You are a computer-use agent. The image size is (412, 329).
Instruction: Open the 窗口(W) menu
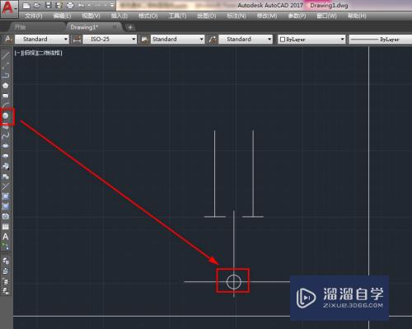pyautogui.click(x=326, y=16)
